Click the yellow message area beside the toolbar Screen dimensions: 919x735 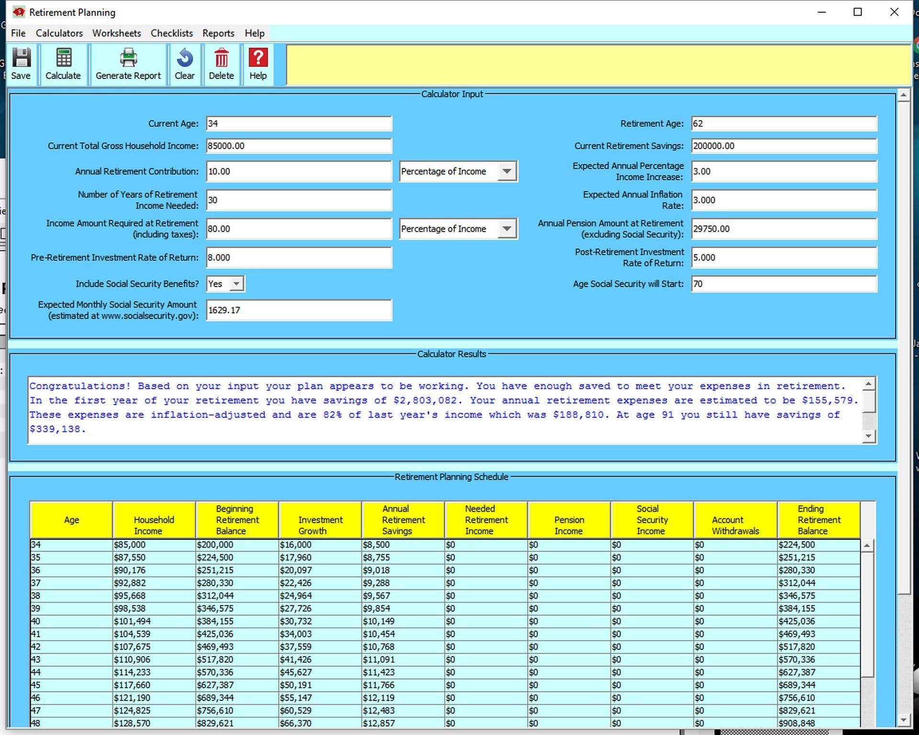coord(598,65)
